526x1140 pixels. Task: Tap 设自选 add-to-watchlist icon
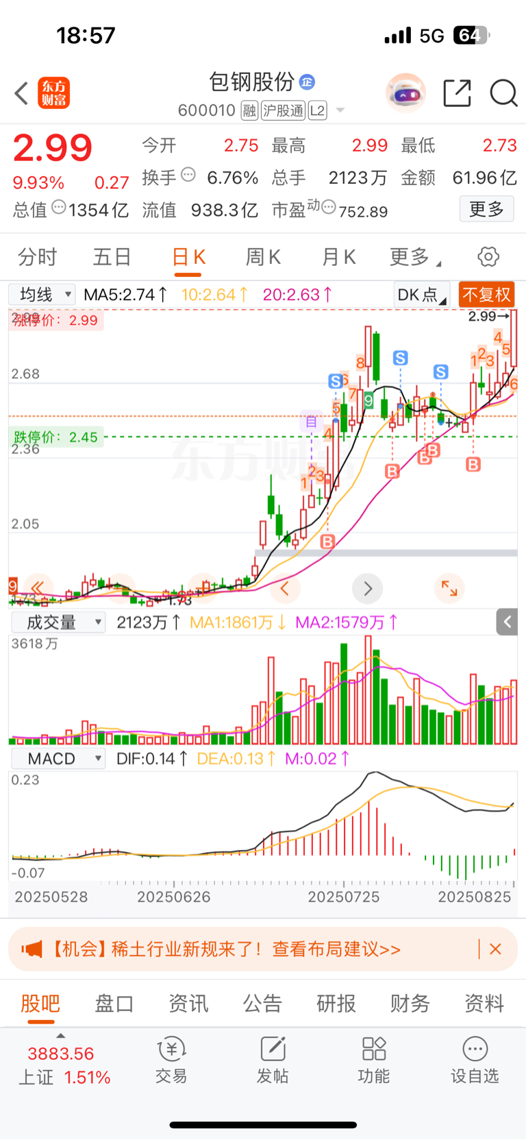point(475,1060)
